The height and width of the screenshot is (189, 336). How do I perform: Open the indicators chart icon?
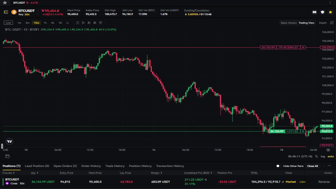(x=77, y=23)
